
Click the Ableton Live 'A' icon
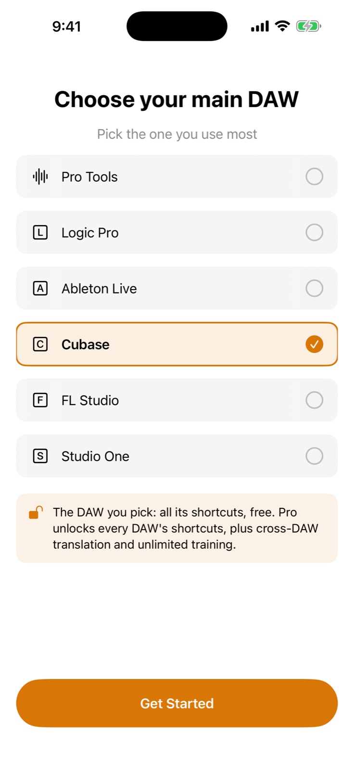tap(40, 289)
